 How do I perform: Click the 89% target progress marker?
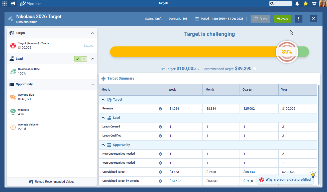[x=287, y=52]
